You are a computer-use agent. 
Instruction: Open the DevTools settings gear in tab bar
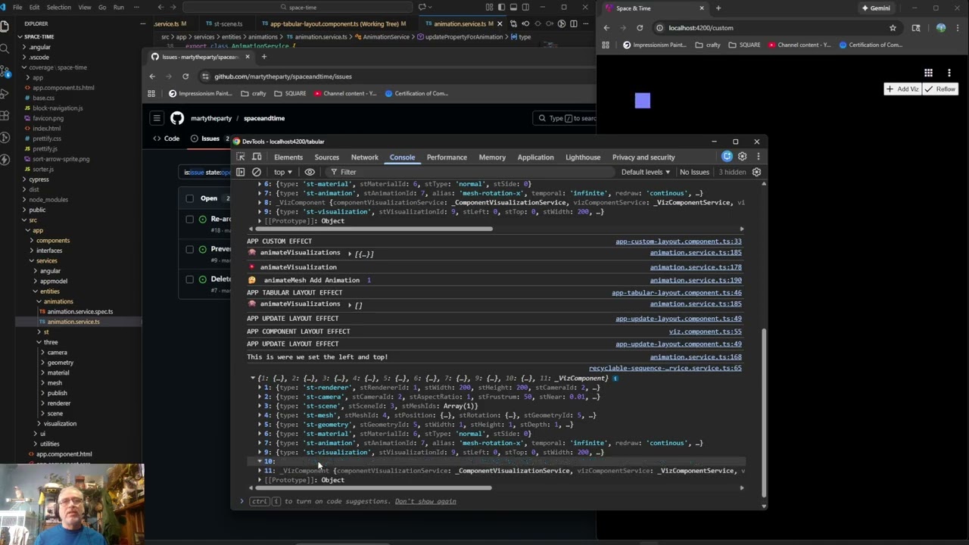coord(742,157)
